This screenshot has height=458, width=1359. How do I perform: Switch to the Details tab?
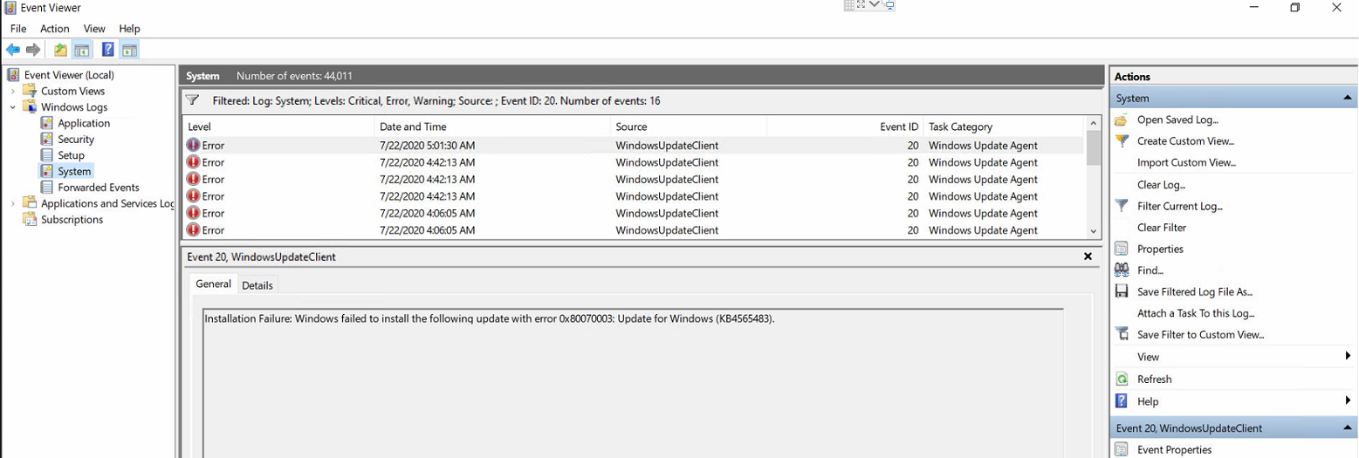point(257,285)
